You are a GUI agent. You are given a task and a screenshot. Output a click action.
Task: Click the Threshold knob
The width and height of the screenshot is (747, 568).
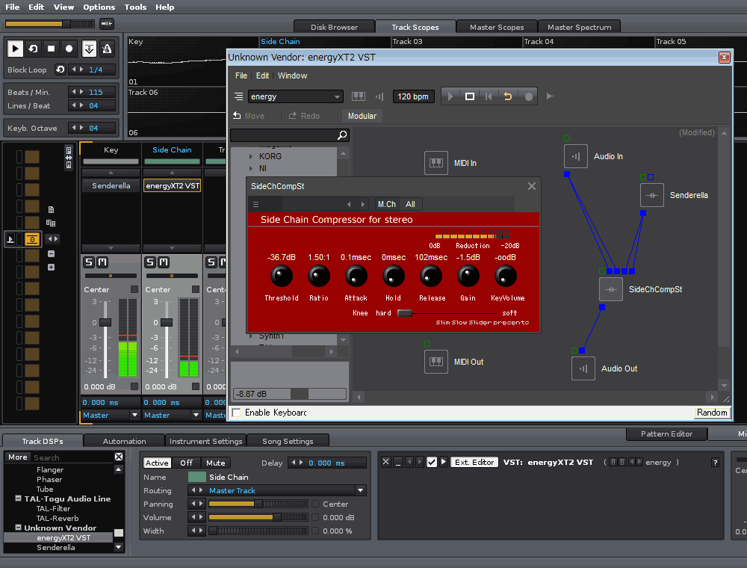pyautogui.click(x=282, y=276)
